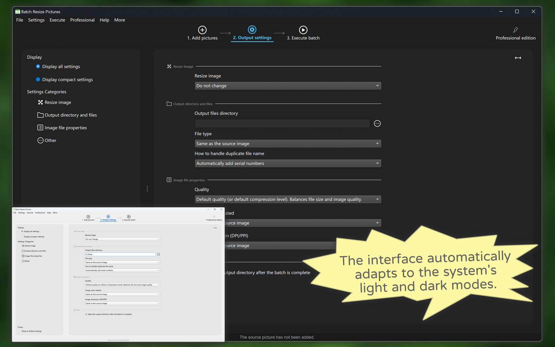The width and height of the screenshot is (555, 347).
Task: Click the C:/Temp directory field in light window
Action: pyautogui.click(x=120, y=254)
